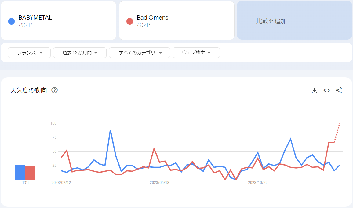
Task: Click the blue BABYMETAL average bar
Action: tap(20, 172)
